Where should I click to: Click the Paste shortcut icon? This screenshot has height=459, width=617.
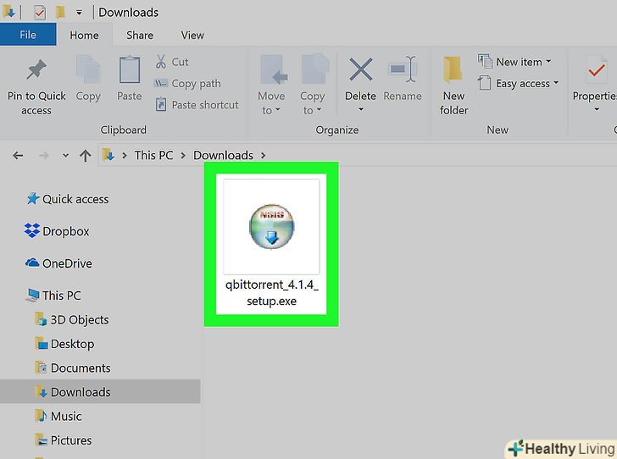pos(160,105)
